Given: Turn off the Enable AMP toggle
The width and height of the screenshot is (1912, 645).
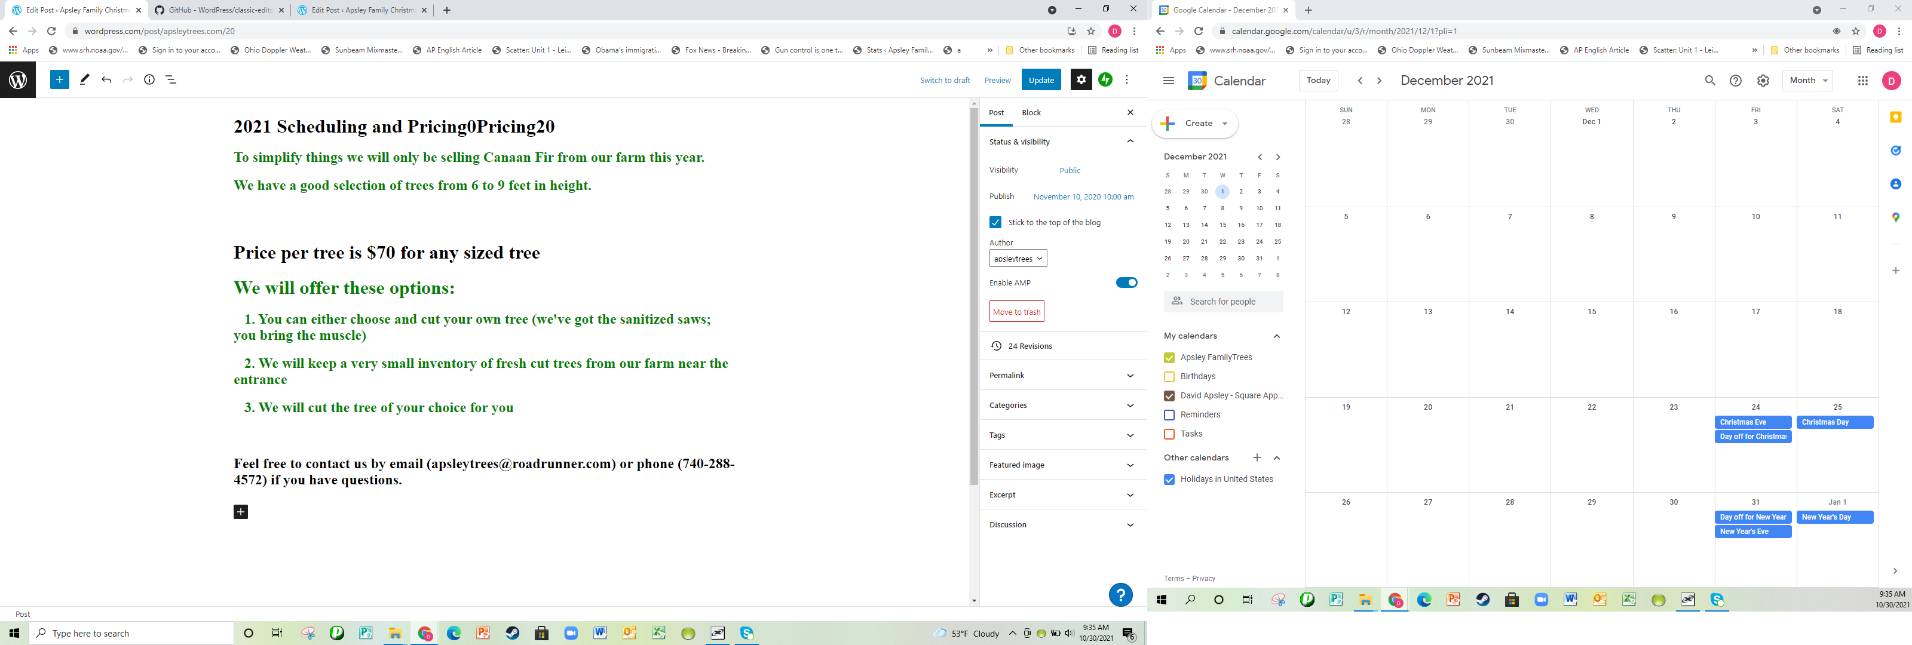Looking at the screenshot, I should click(1126, 282).
